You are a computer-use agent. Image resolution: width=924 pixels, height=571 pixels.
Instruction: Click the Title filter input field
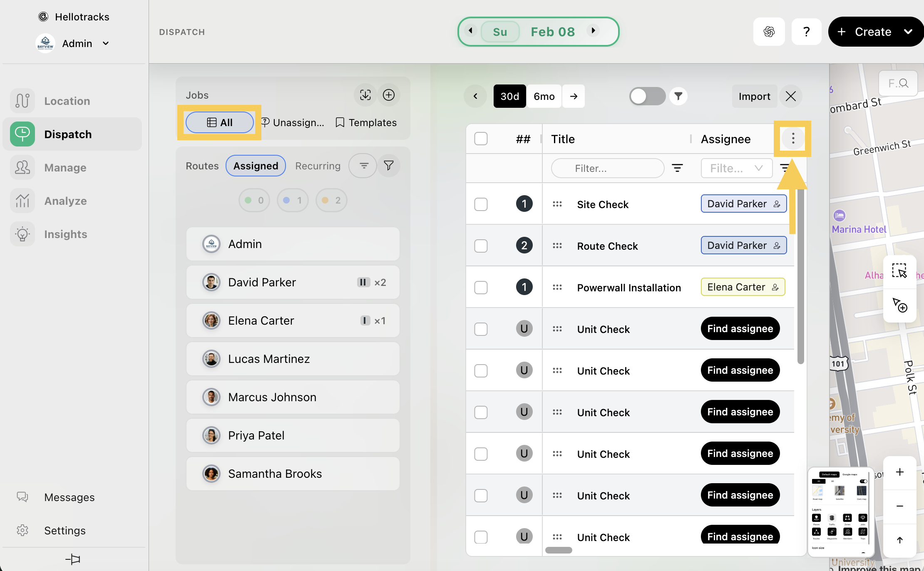(x=607, y=168)
